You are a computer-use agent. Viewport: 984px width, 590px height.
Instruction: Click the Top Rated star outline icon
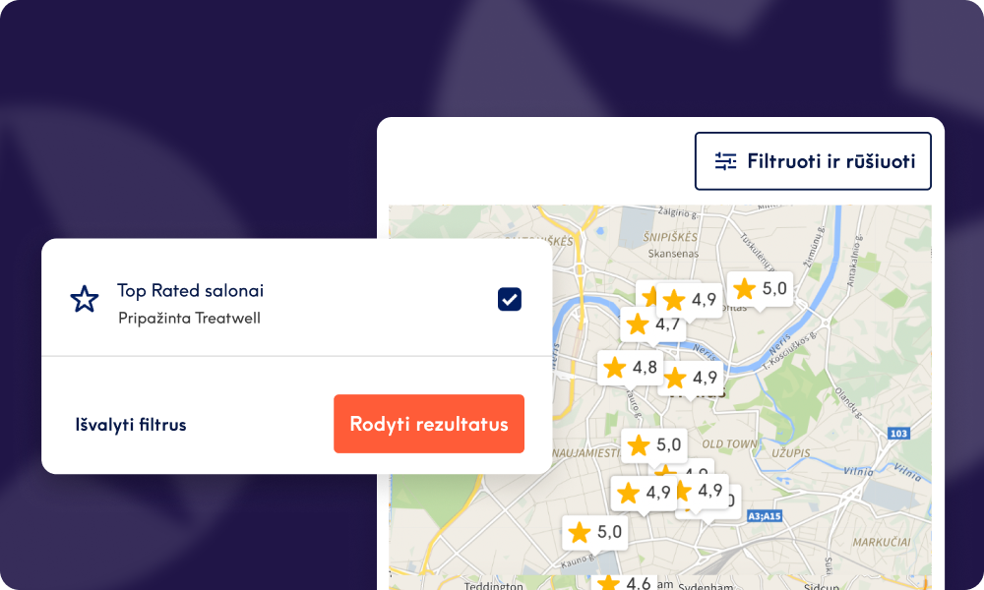[85, 299]
